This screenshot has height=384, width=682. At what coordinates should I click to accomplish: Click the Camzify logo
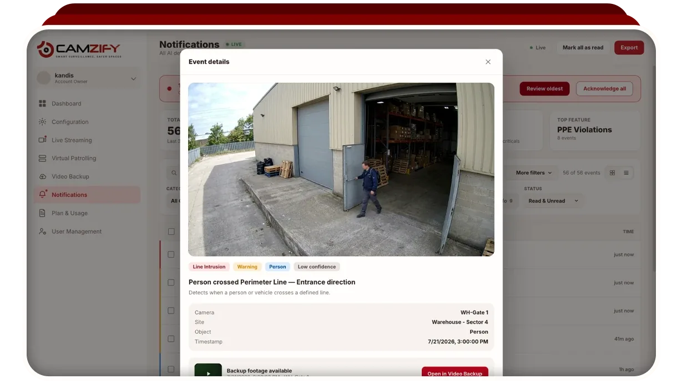point(78,49)
